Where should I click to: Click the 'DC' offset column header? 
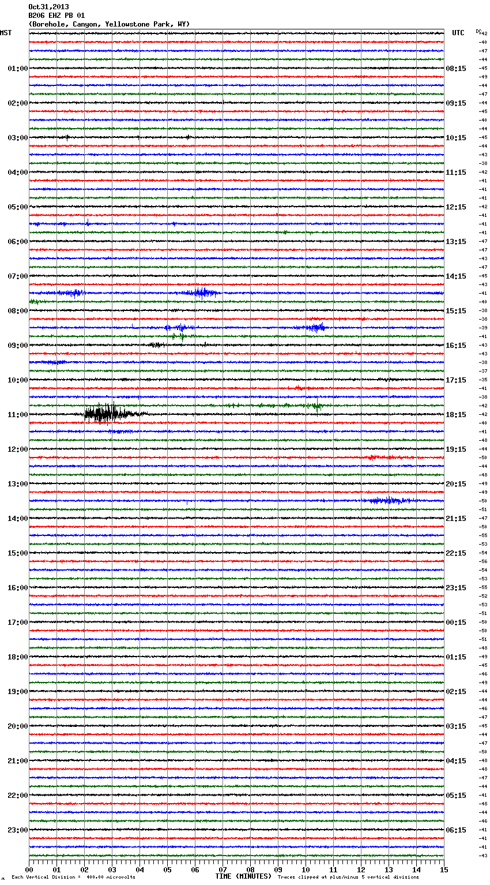478,31
